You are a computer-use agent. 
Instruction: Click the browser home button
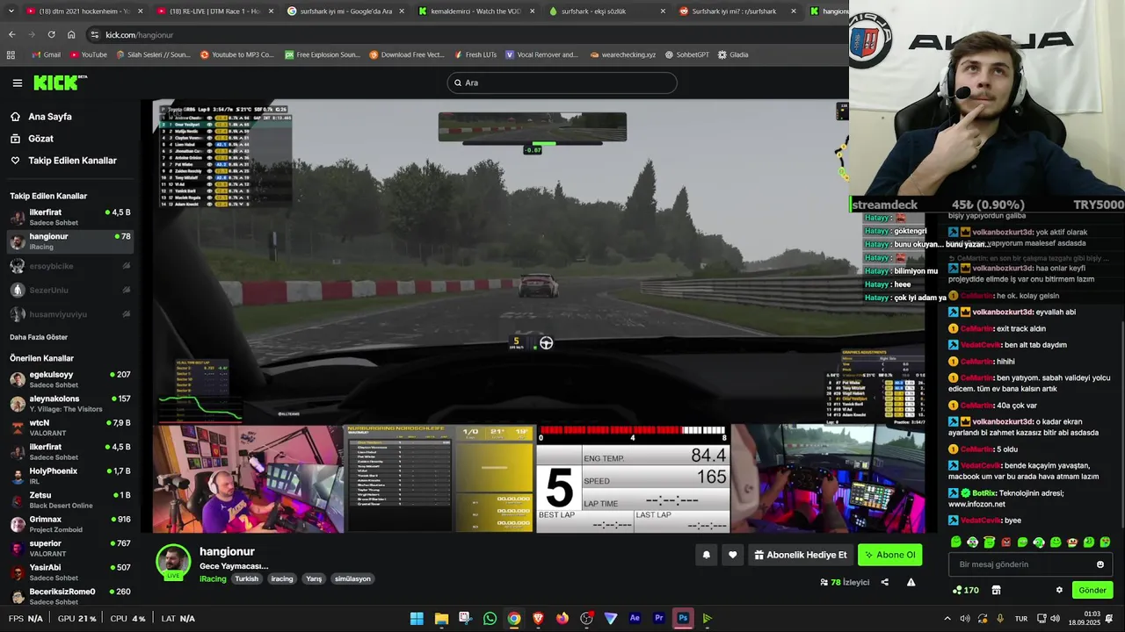(71, 34)
